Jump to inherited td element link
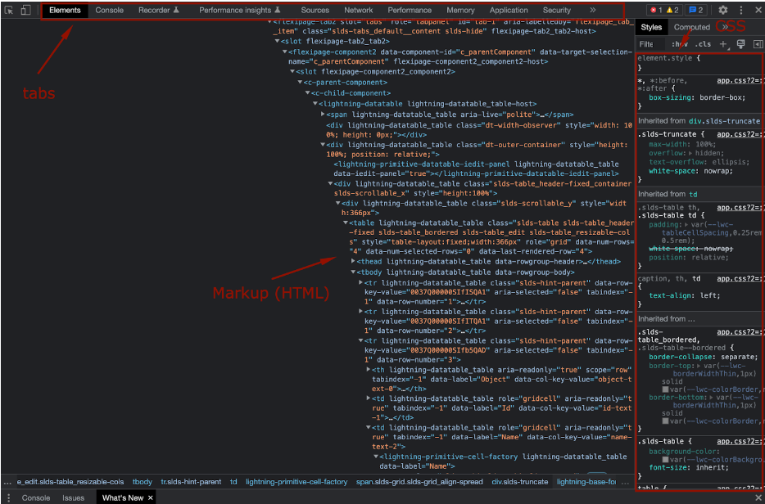The height and width of the screenshot is (504, 765). [693, 195]
